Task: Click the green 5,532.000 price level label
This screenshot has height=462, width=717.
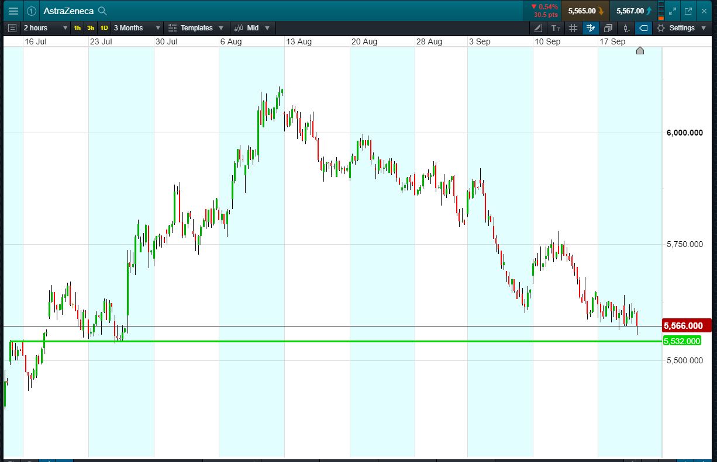Action: [682, 341]
